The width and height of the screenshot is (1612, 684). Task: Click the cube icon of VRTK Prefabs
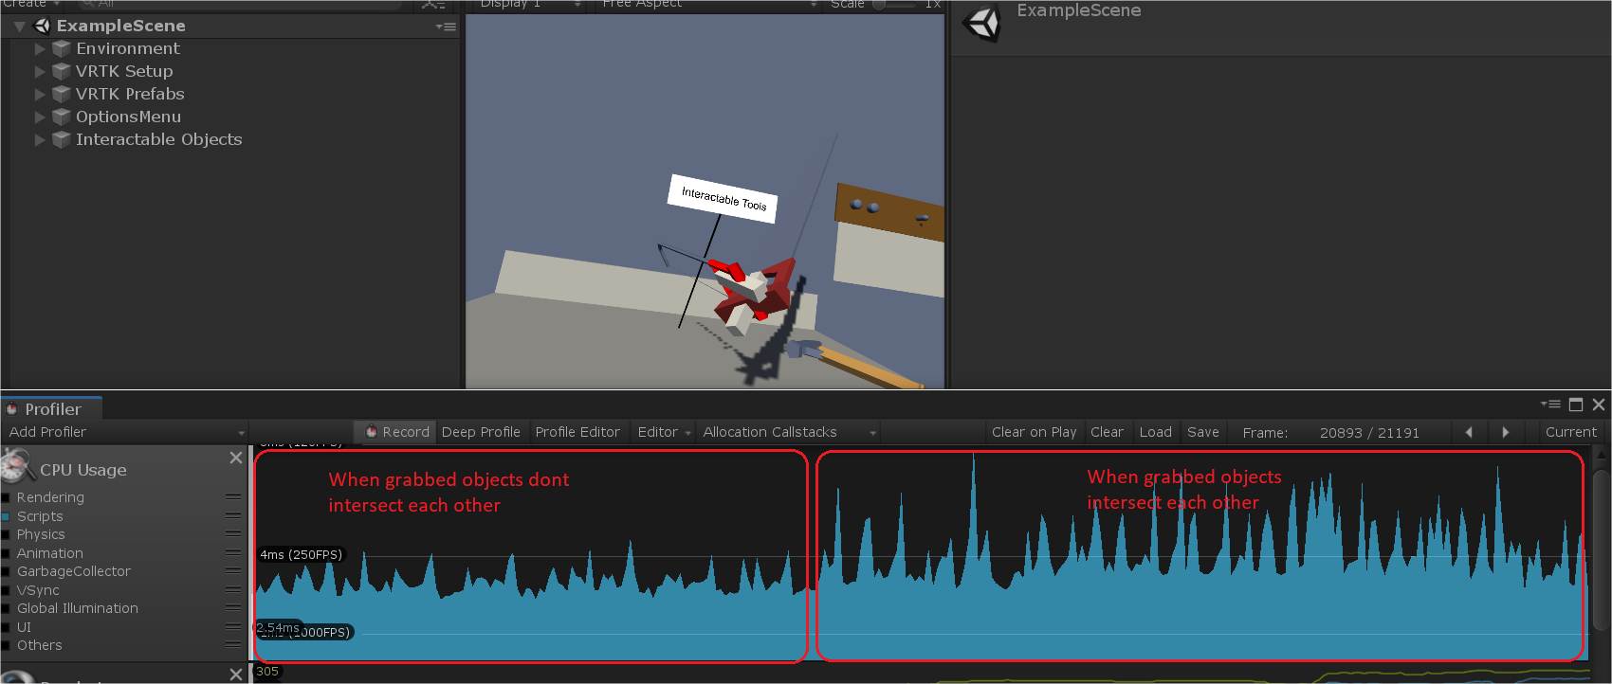click(62, 94)
